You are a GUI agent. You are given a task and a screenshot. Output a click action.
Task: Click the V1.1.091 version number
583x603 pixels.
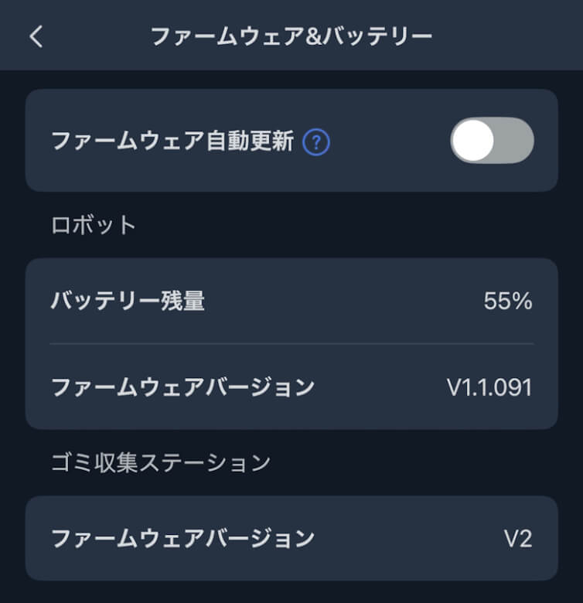[489, 387]
